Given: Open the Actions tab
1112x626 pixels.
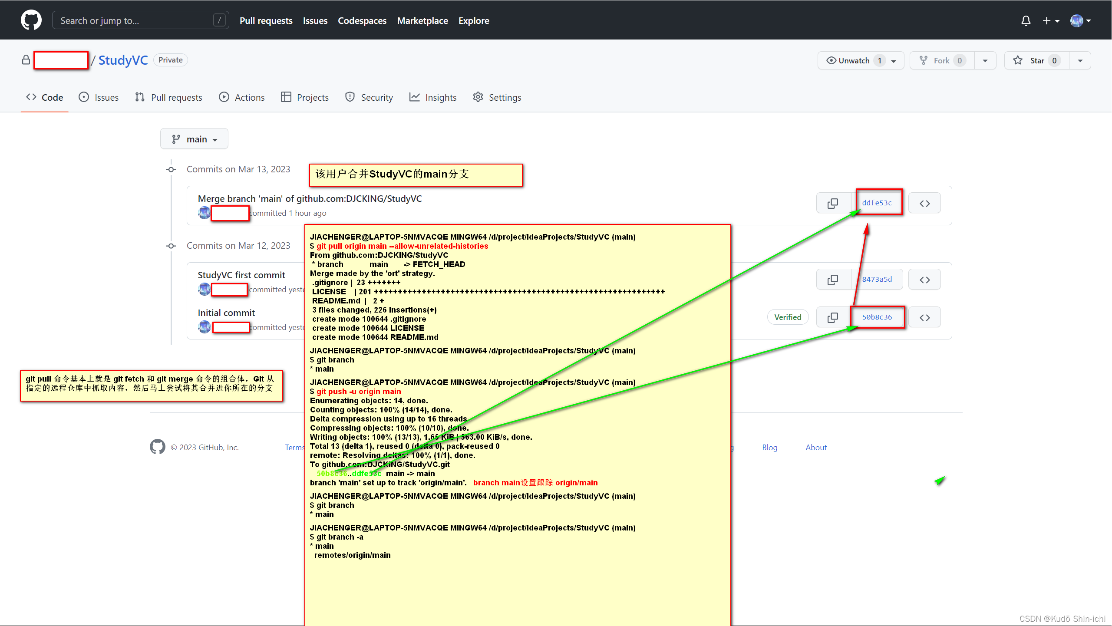Looking at the screenshot, I should point(242,97).
